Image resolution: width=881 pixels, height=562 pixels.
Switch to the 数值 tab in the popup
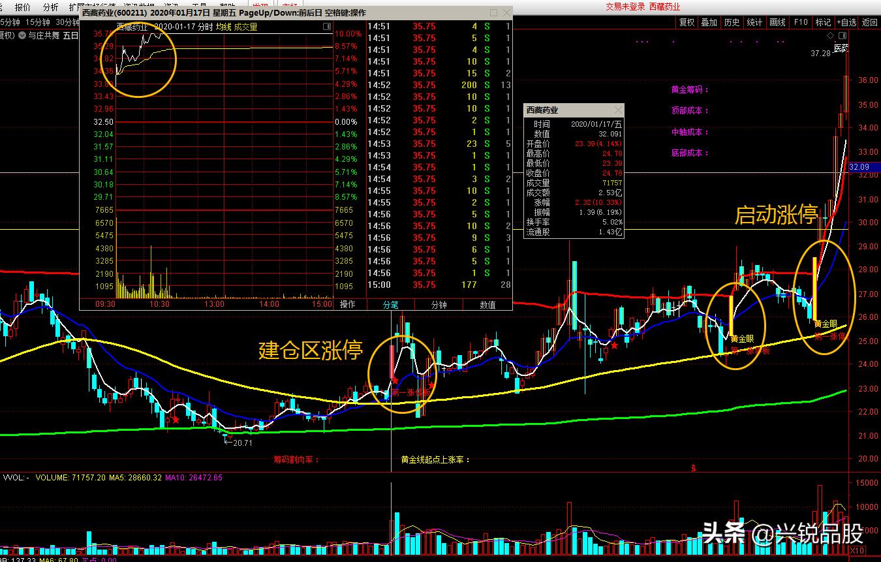pos(487,304)
